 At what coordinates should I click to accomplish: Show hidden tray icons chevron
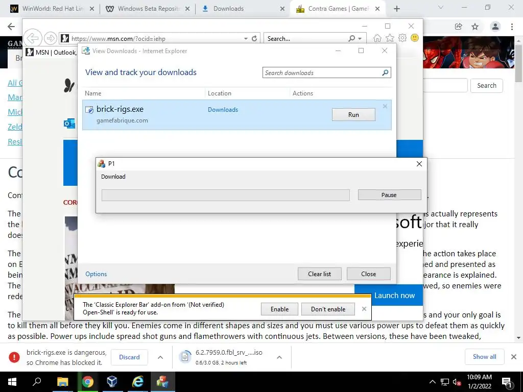click(432, 382)
